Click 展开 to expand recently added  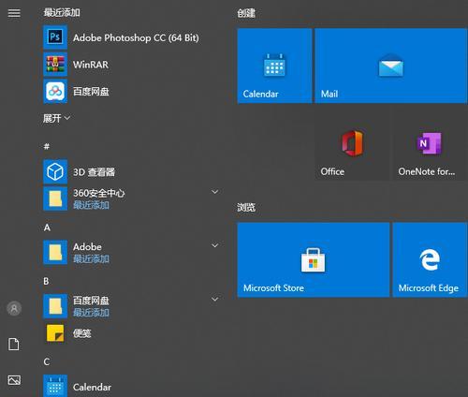pyautogui.click(x=56, y=118)
